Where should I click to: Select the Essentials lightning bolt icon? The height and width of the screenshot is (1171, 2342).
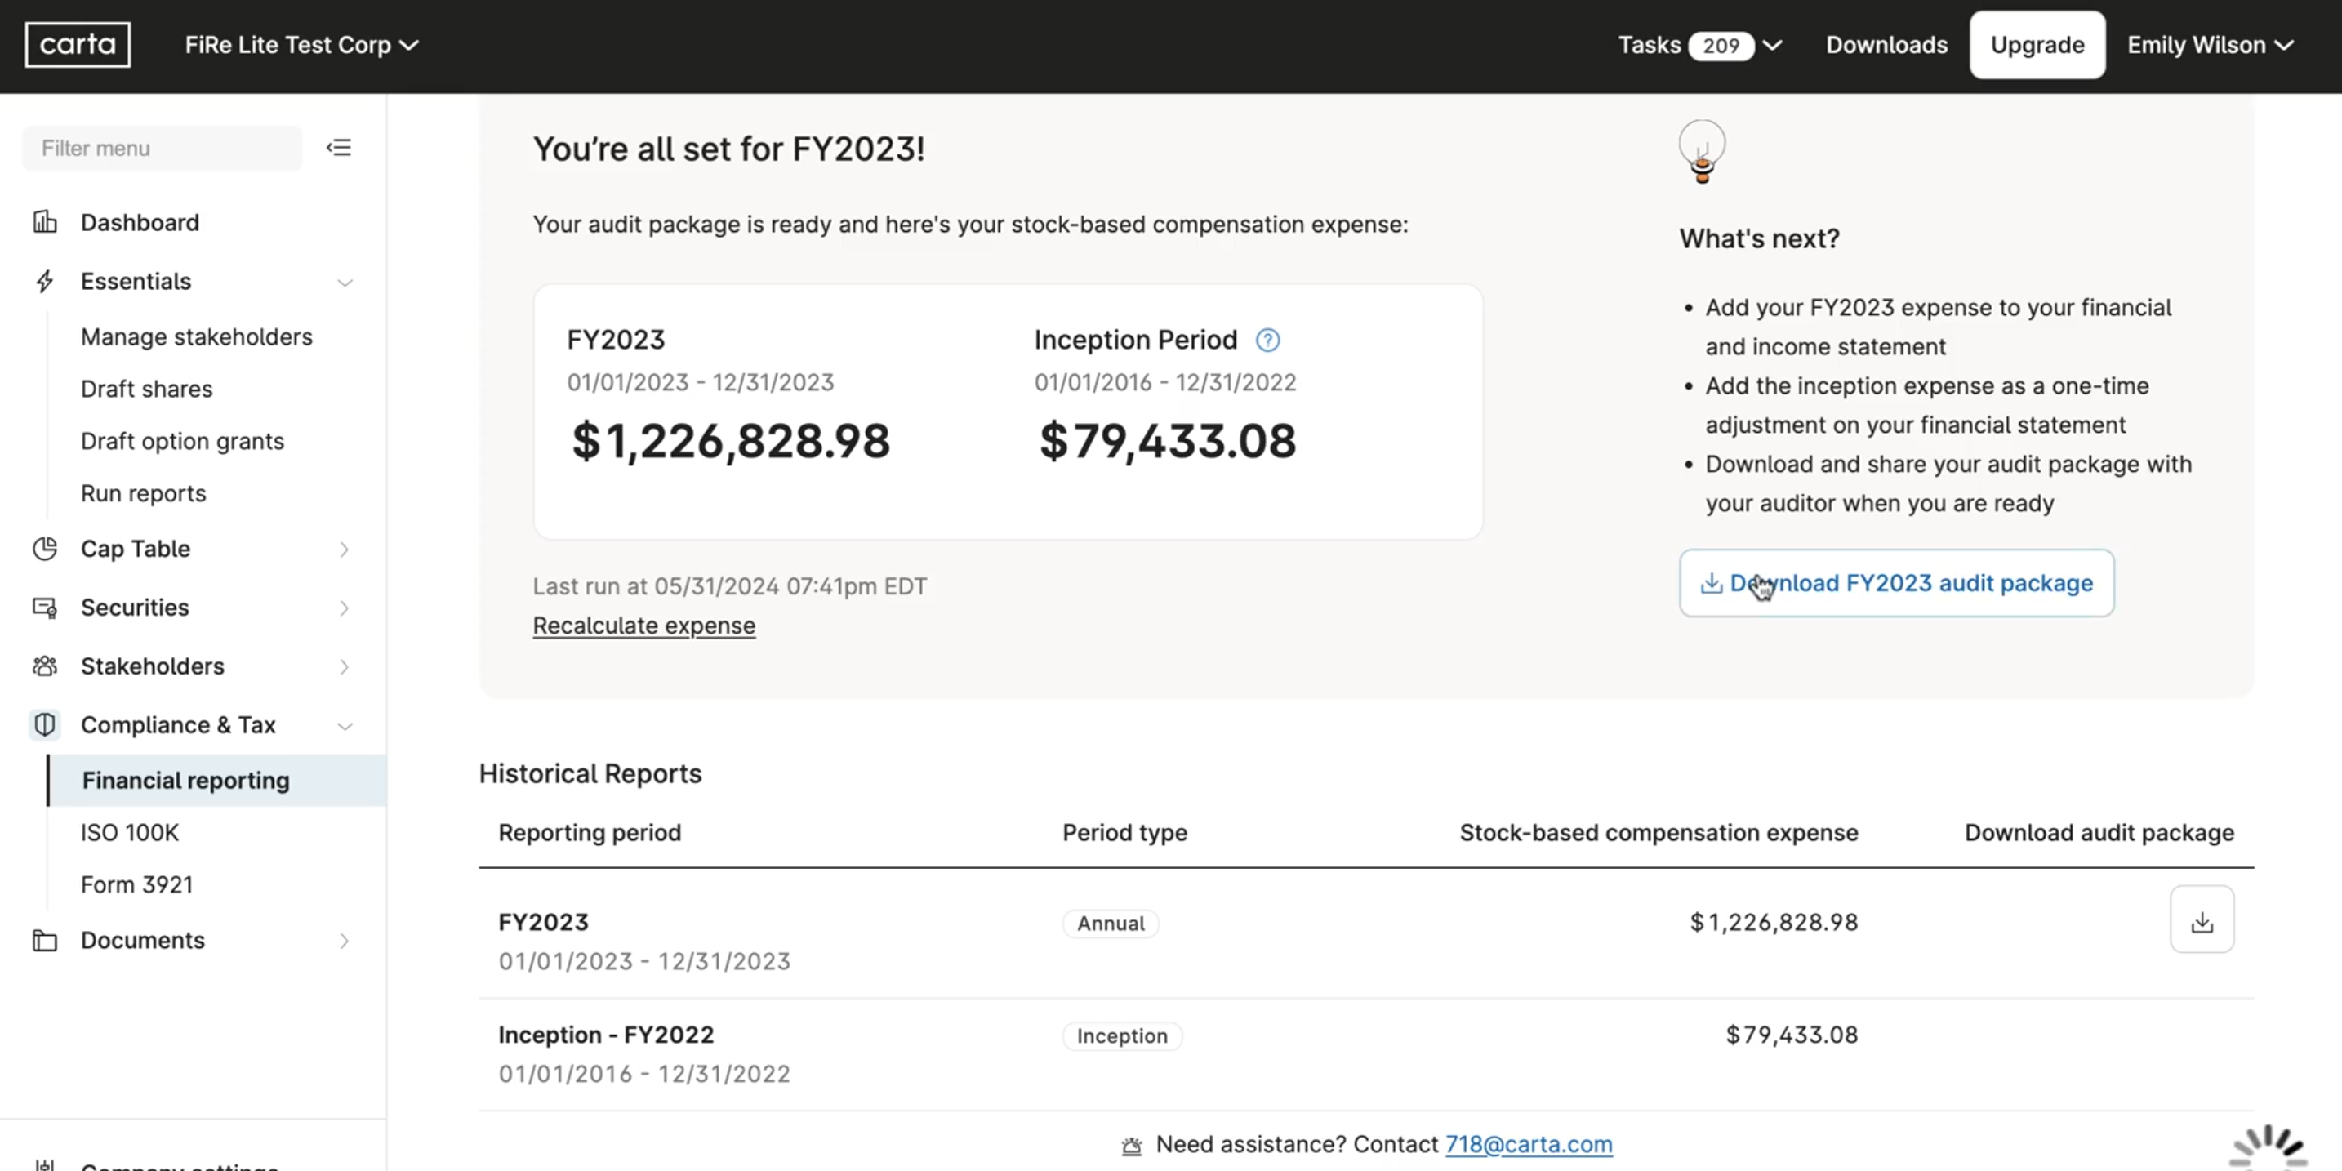click(45, 281)
